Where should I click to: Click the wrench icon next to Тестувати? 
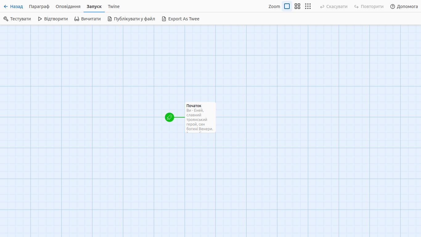(6, 19)
